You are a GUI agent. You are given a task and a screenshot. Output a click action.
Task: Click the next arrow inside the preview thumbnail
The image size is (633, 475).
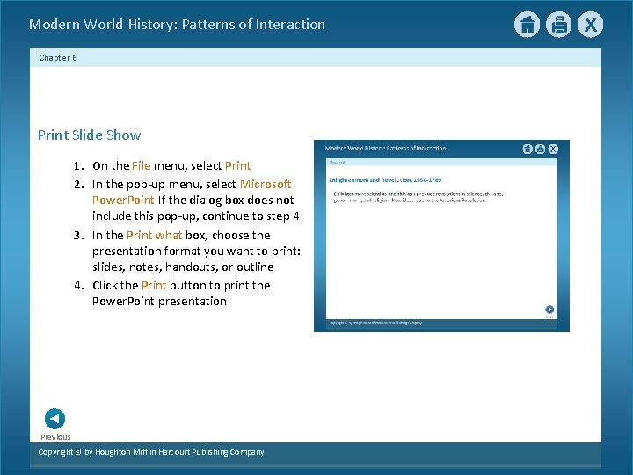tap(549, 310)
